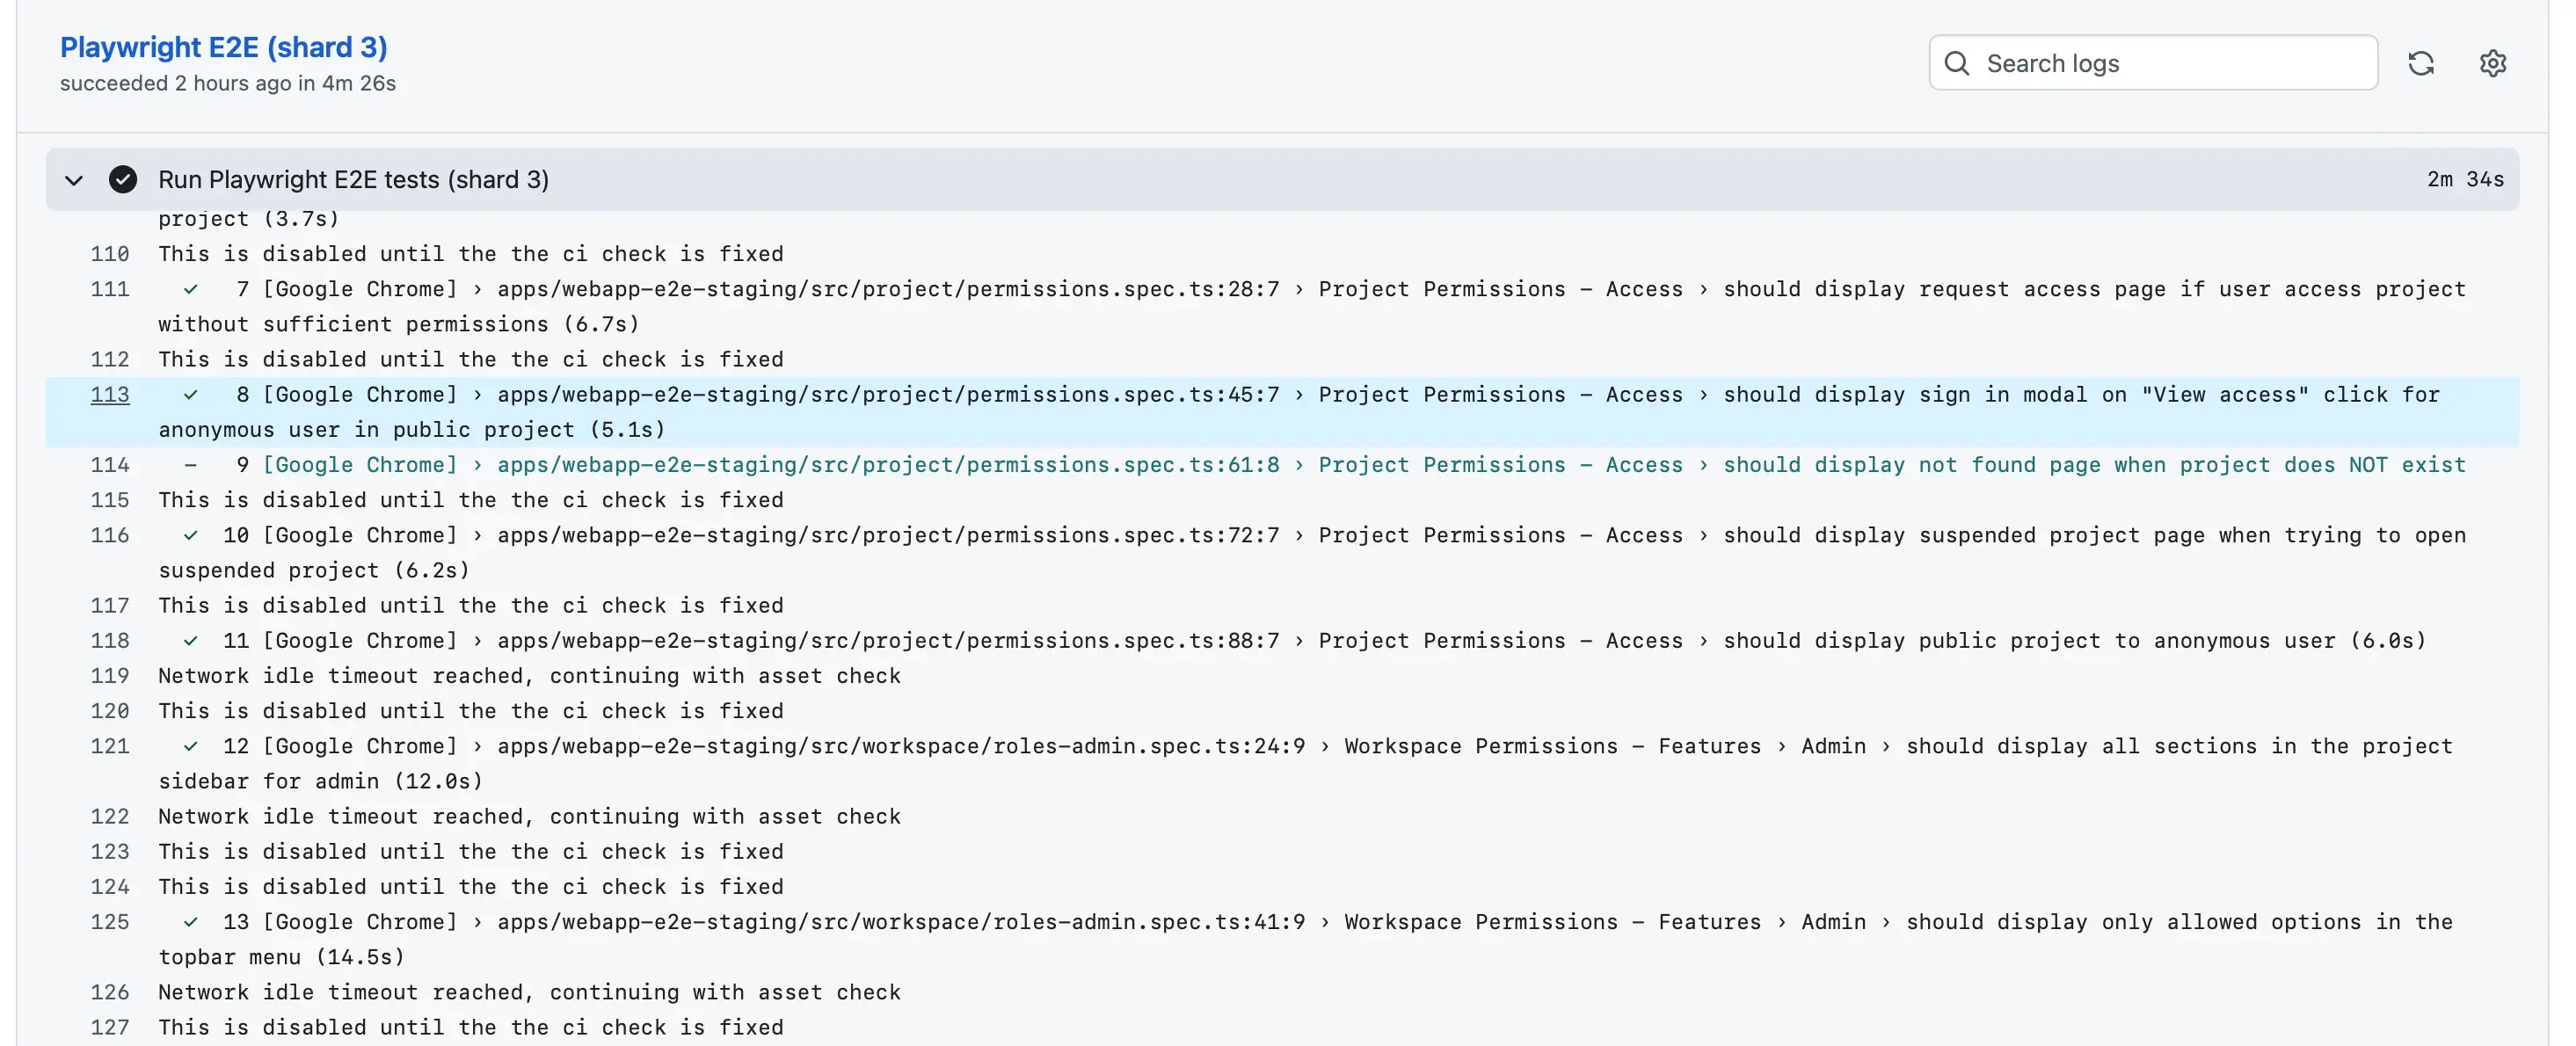The width and height of the screenshot is (2576, 1046).
Task: Click the success checkmark badge on the step header
Action: [x=122, y=180]
